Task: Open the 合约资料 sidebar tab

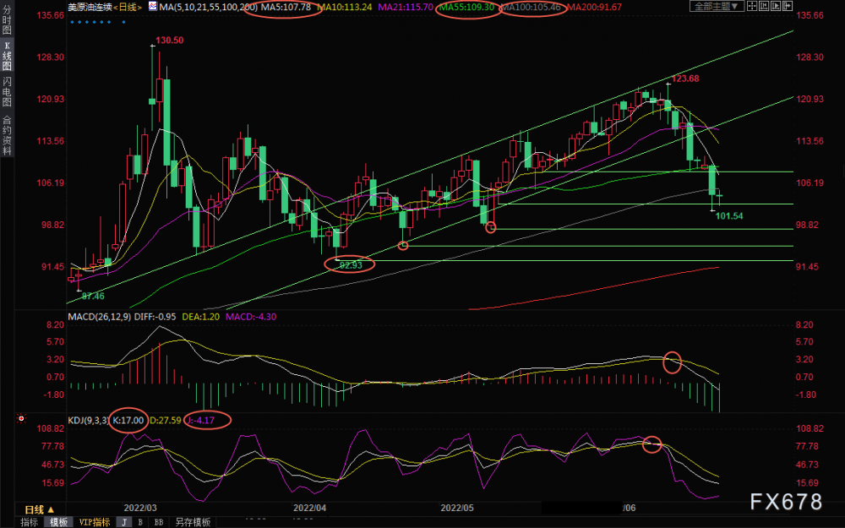Action: [x=7, y=134]
